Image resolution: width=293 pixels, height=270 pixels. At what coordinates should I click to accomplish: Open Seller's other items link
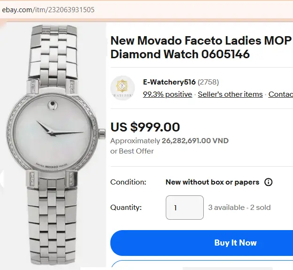(230, 94)
